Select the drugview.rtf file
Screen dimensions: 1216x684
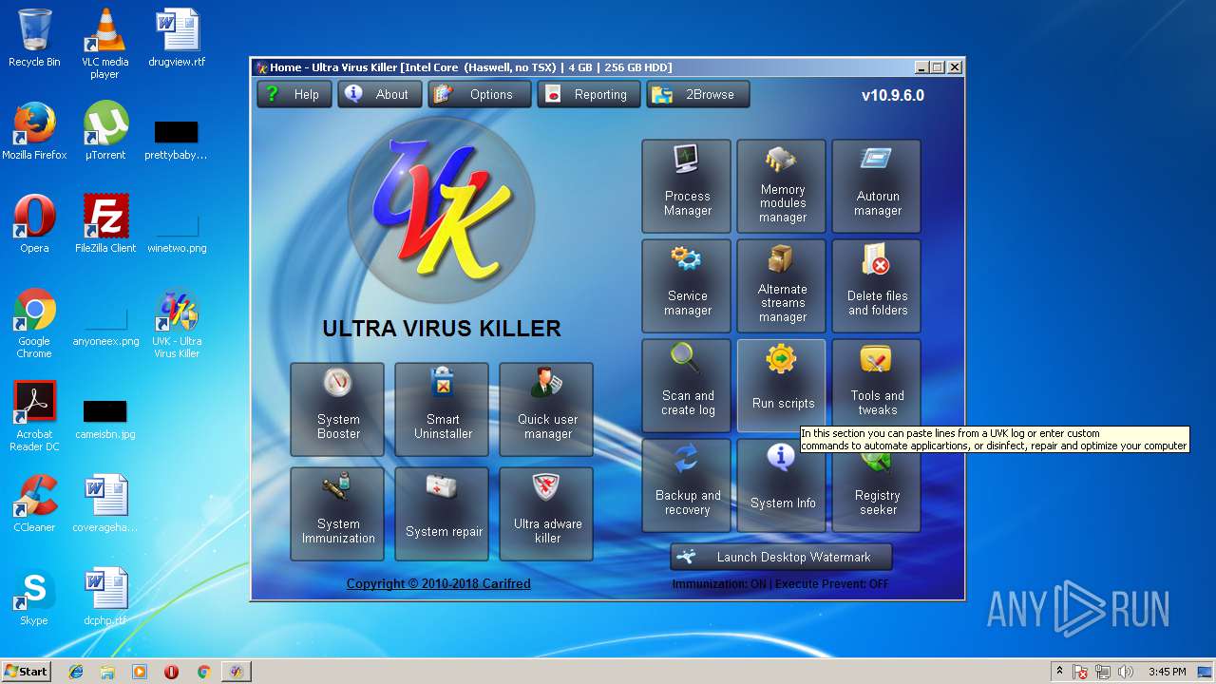[177, 38]
